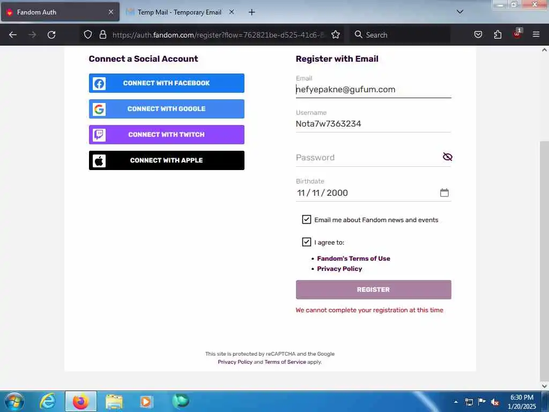This screenshot has height=412, width=549.
Task: Click the registration error message text
Action: 369,310
